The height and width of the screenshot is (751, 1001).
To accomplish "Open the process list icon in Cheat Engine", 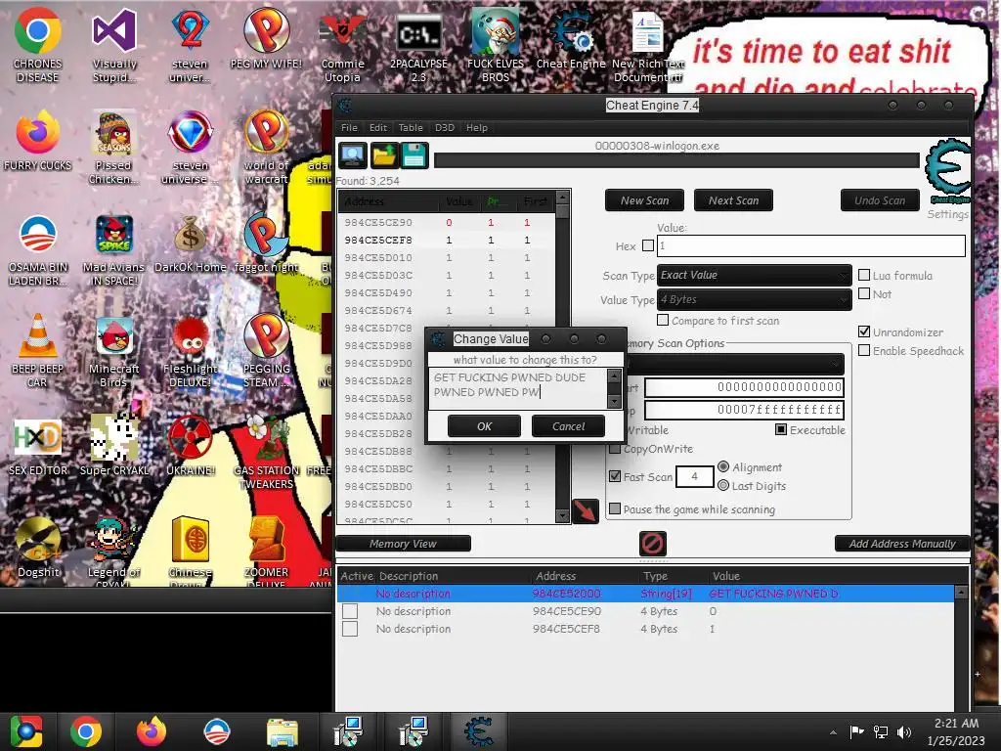I will click(x=352, y=155).
